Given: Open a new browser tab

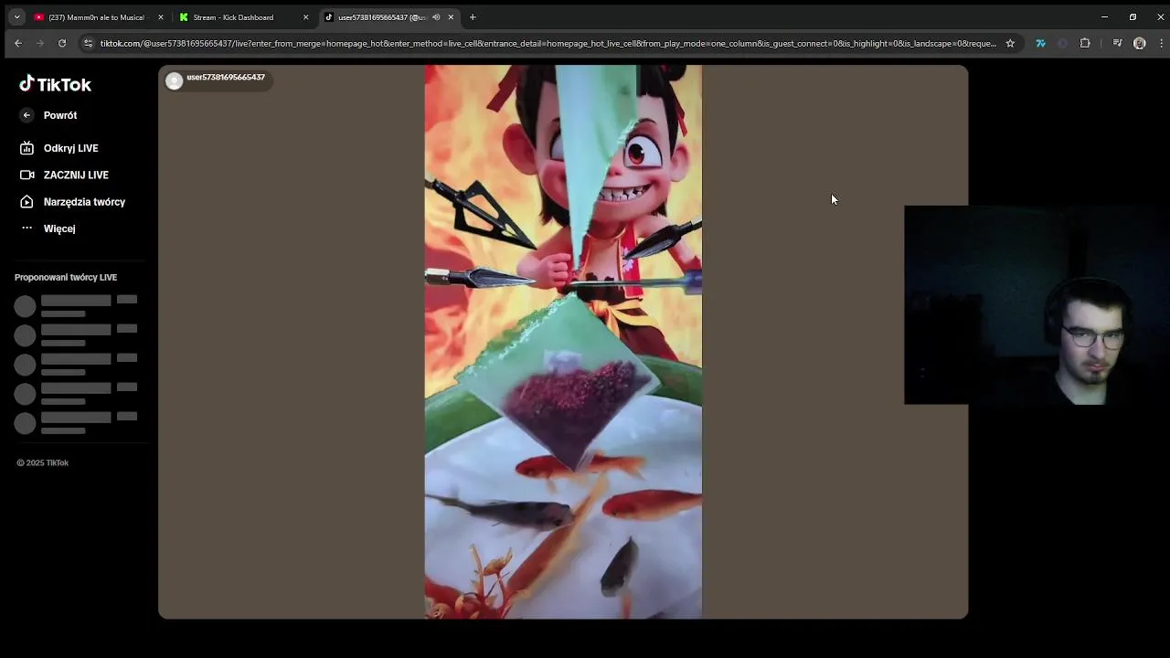Looking at the screenshot, I should tap(473, 17).
